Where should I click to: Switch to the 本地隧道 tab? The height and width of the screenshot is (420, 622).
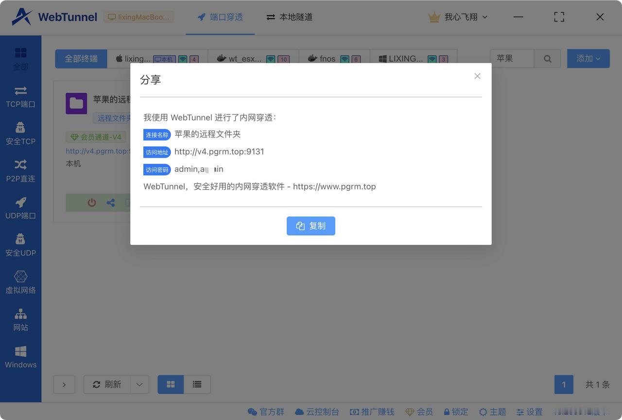(289, 17)
